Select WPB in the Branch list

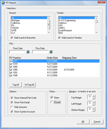pyautogui.click(x=29, y=30)
